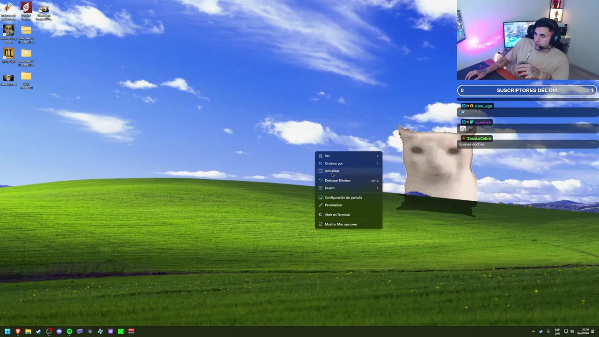Open the purple window app on the taskbar
This screenshot has height=337, width=599.
click(x=110, y=331)
